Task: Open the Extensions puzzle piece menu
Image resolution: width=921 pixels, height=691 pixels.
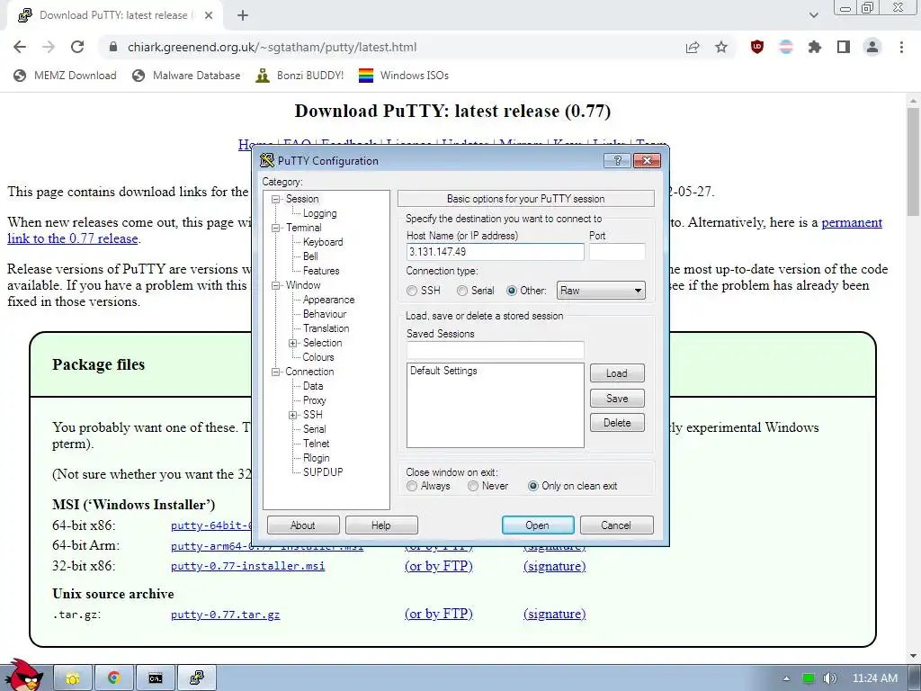Action: pyautogui.click(x=815, y=47)
